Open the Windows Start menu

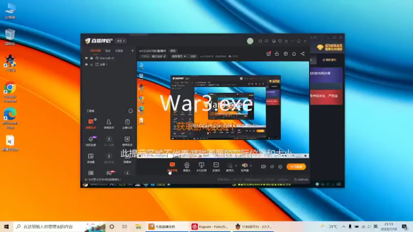pos(6,226)
